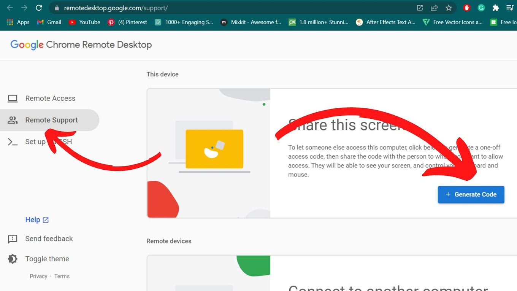Open the After Effects Text A... bookmark
The image size is (517, 291).
[386, 22]
